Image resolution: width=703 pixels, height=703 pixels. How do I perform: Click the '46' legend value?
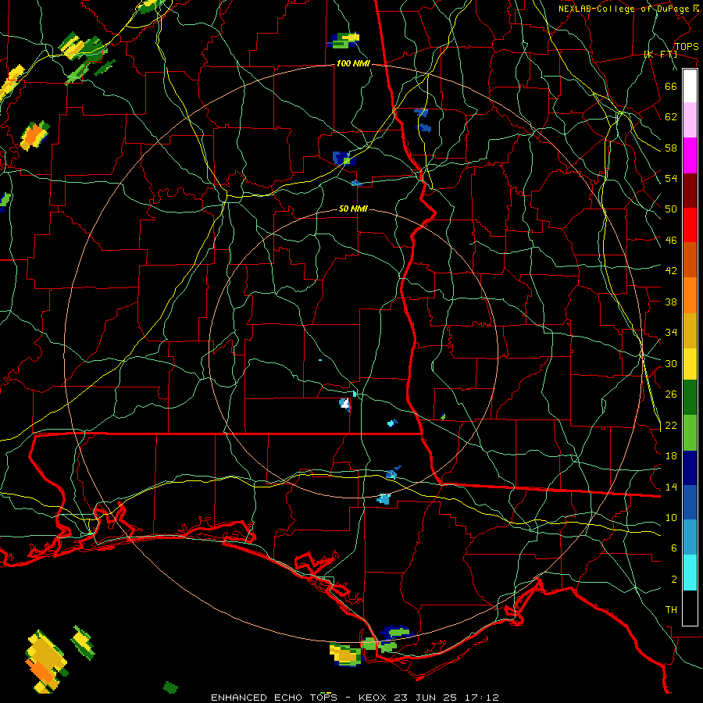coord(671,240)
